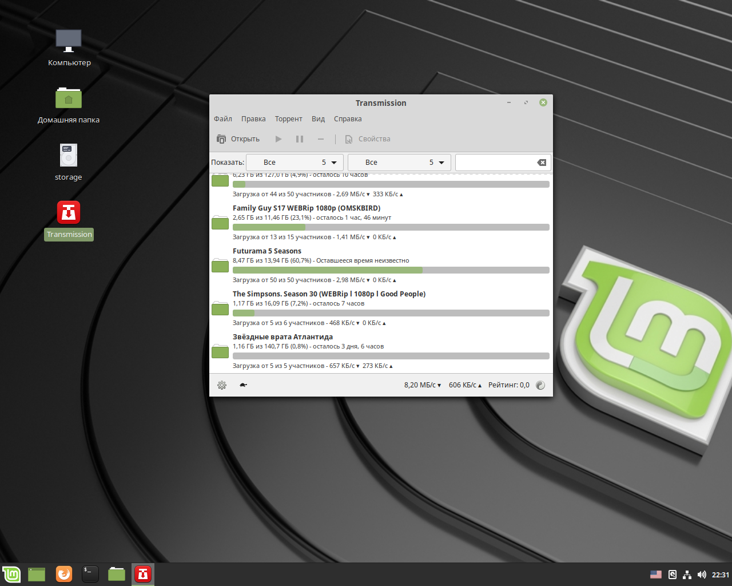Click Futurama torrent folder icon

click(220, 266)
